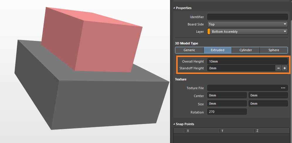Open Texture File browse ellipsis button
Image resolution: width=292 pixels, height=143 pixels.
click(283, 88)
